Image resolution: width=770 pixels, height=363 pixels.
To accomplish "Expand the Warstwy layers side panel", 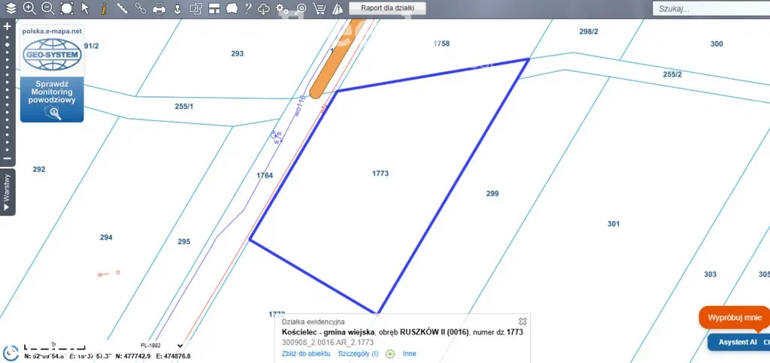I will (8, 192).
